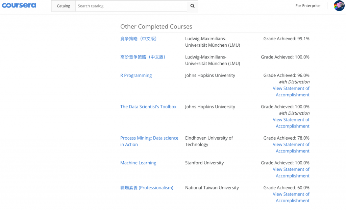Viewport: 346px width, 210px height.
Task: Select the Grade Achieved: 78.0% text
Action: click(287, 138)
